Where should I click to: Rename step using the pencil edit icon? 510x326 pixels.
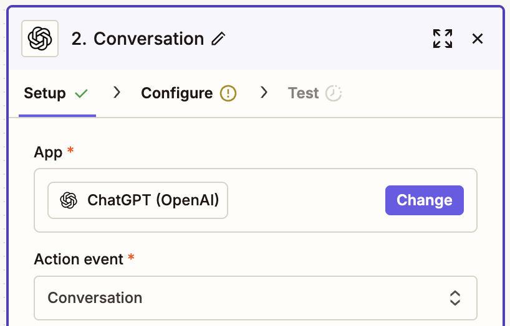coord(218,39)
